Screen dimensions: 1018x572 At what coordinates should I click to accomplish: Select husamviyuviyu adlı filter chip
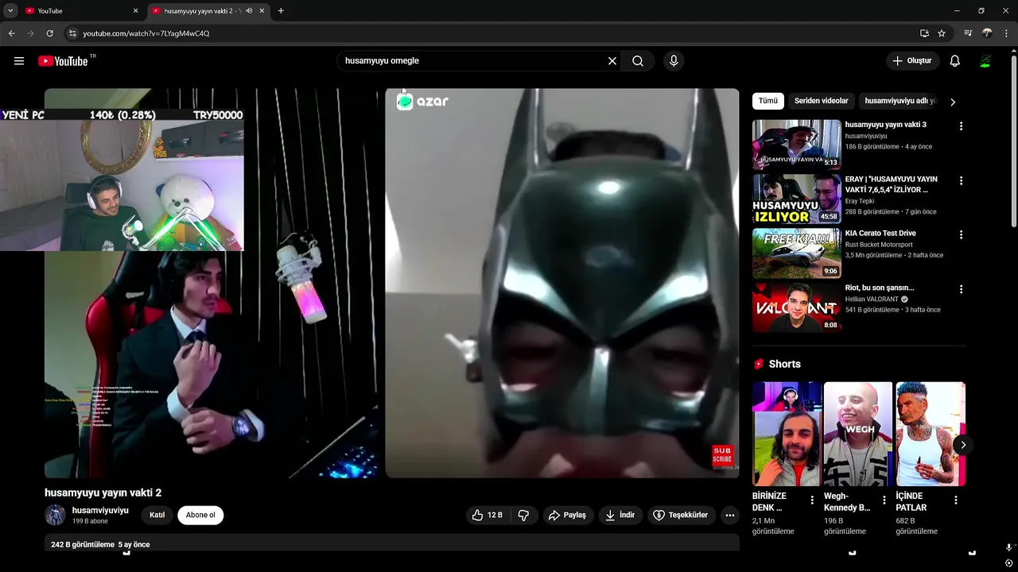(x=900, y=101)
